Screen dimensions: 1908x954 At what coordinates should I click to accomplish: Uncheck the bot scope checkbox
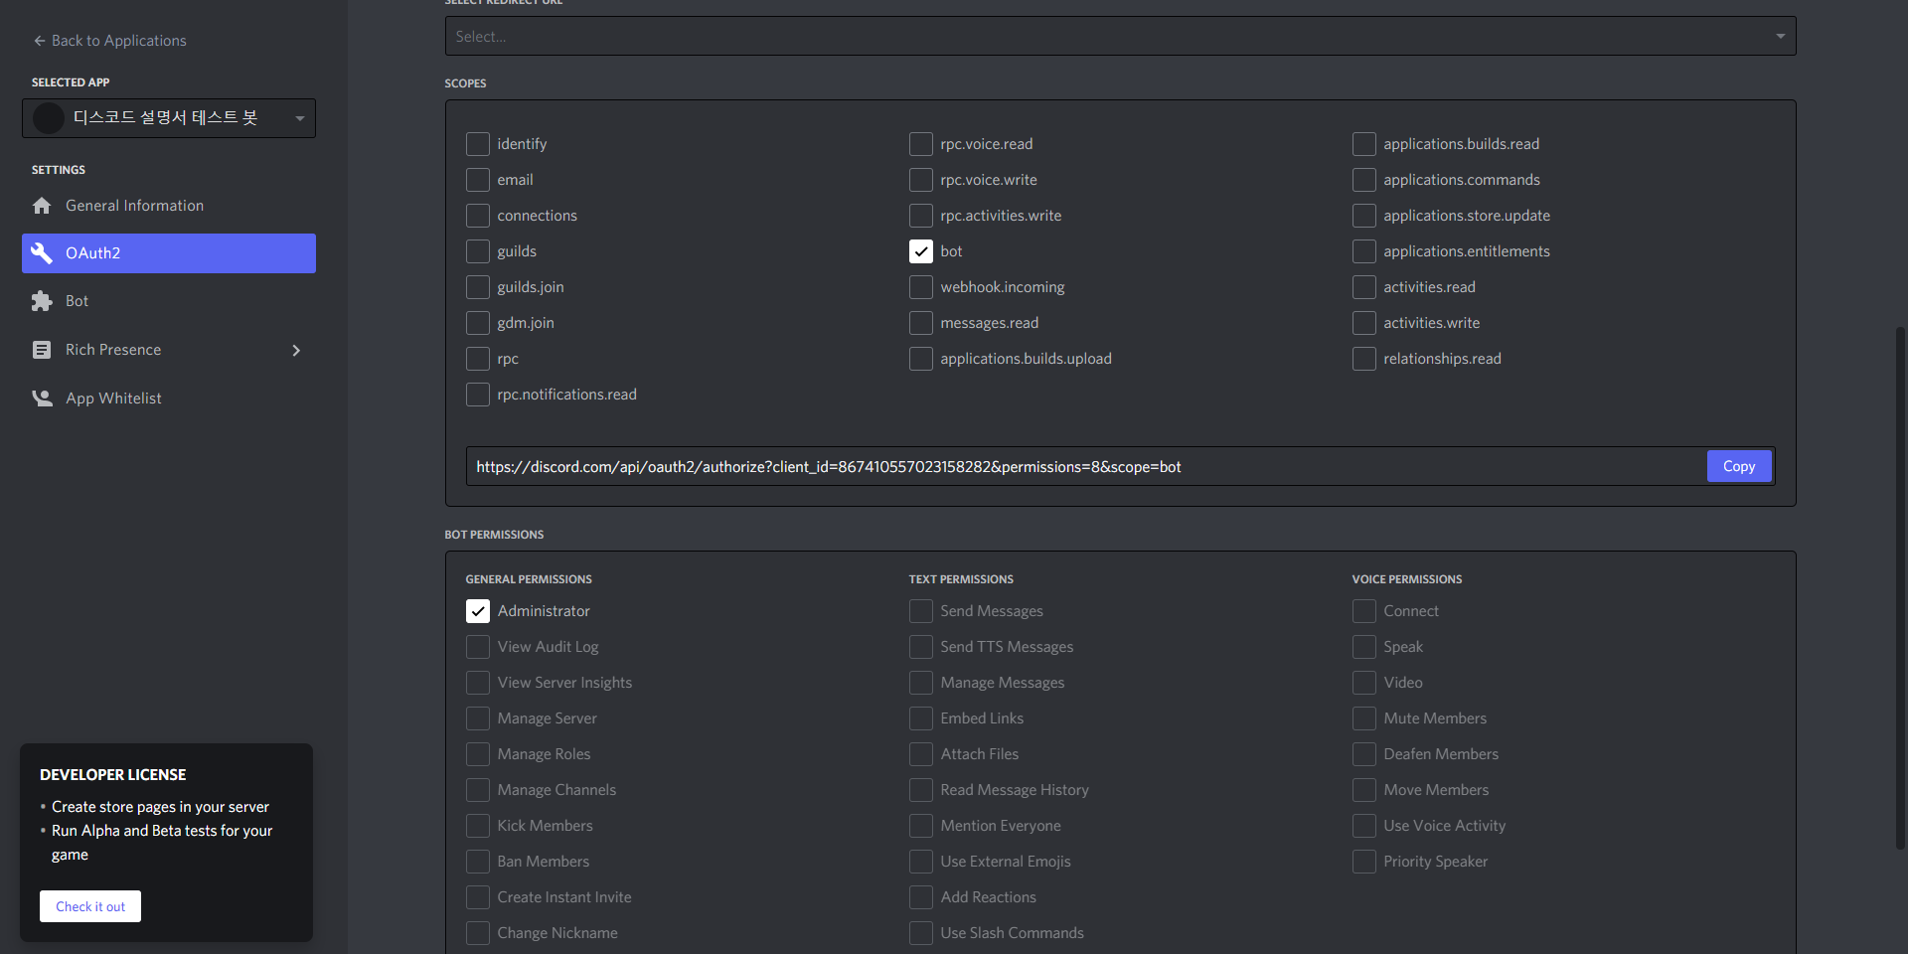click(921, 251)
